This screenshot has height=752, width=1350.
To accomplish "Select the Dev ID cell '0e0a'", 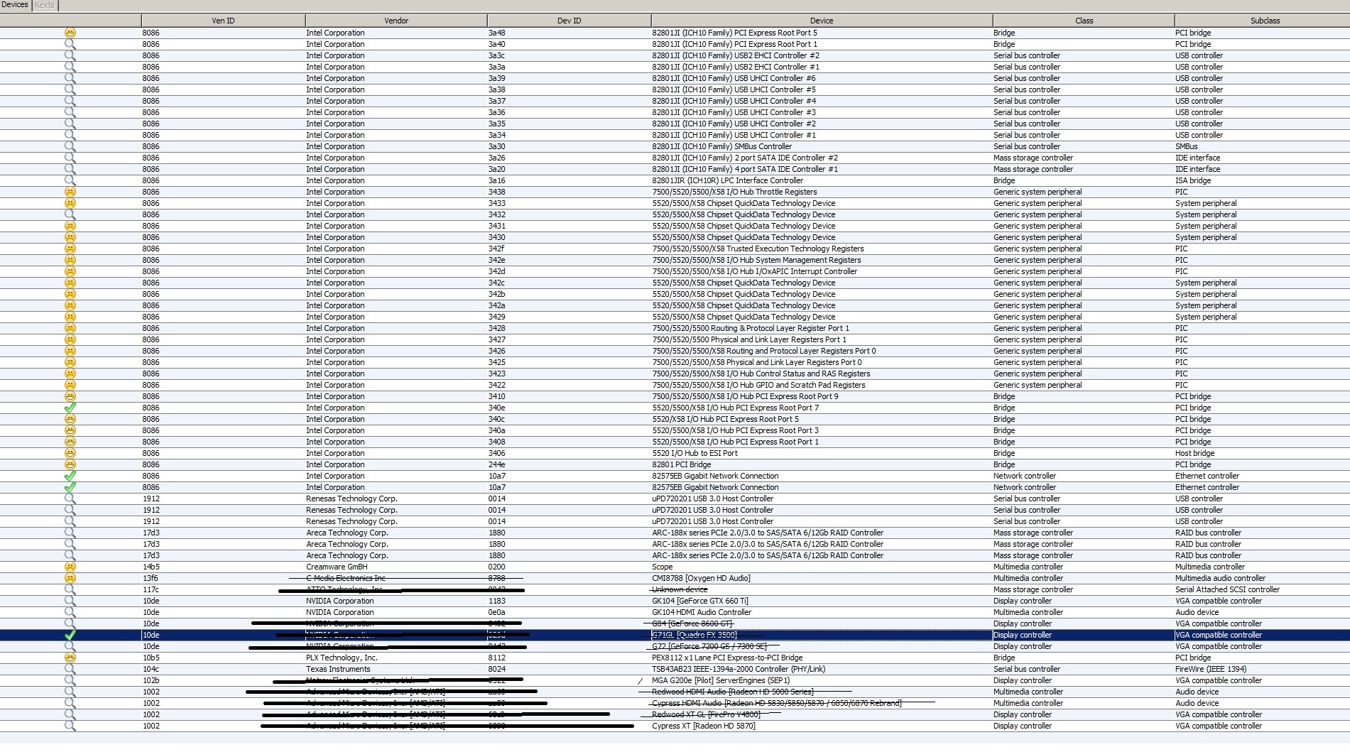I will (569, 612).
